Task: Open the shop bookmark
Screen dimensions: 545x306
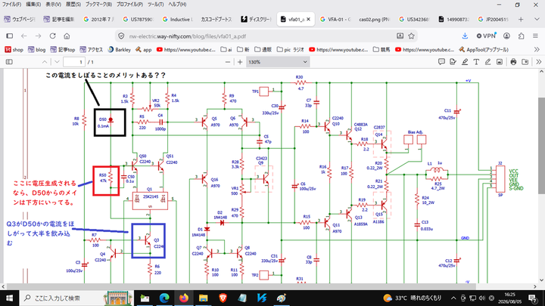Action: (14, 50)
